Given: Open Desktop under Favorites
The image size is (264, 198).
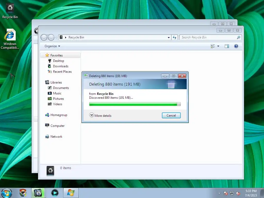Looking at the screenshot, I should pyautogui.click(x=59, y=61).
